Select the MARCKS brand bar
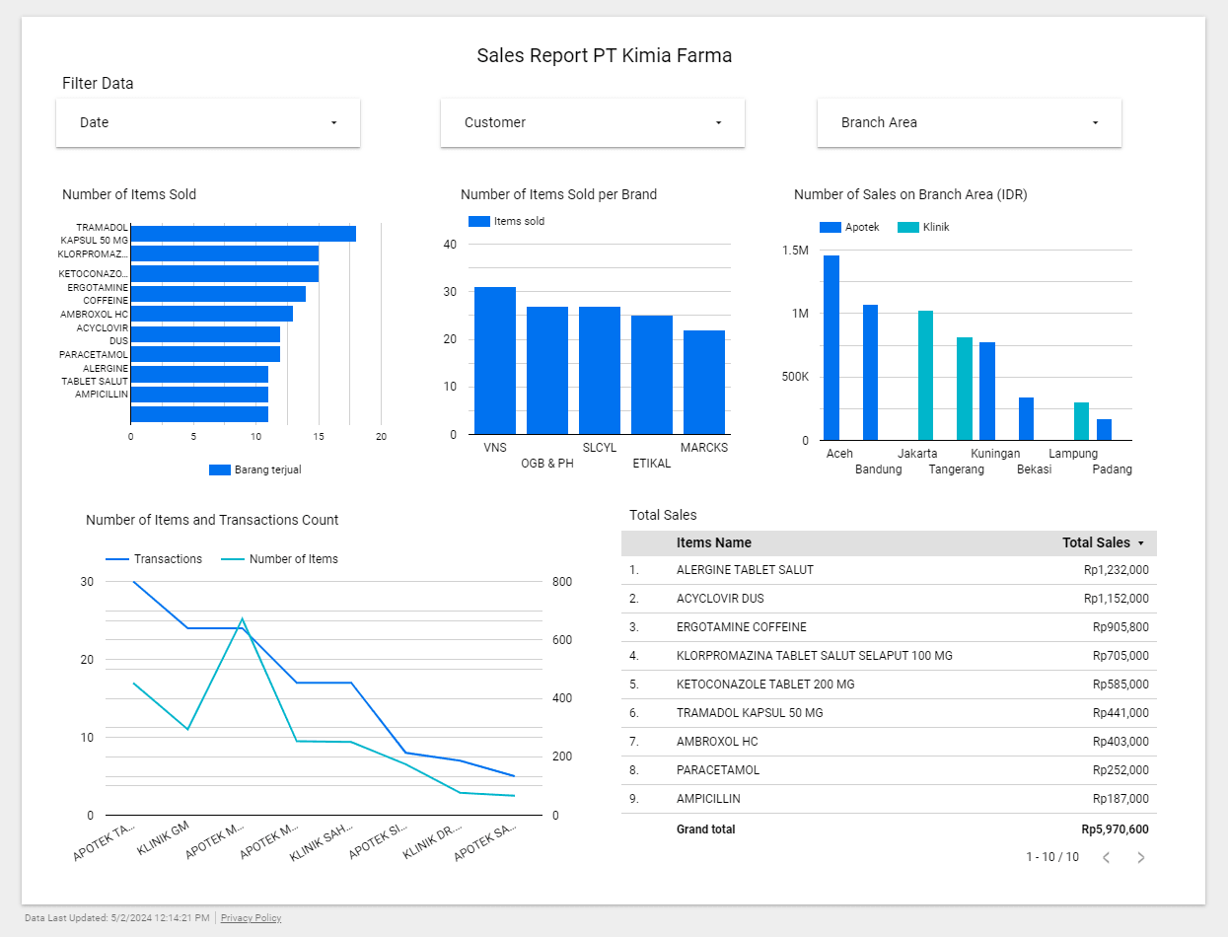Screen dimensions: 1228x937 pyautogui.click(x=704, y=382)
